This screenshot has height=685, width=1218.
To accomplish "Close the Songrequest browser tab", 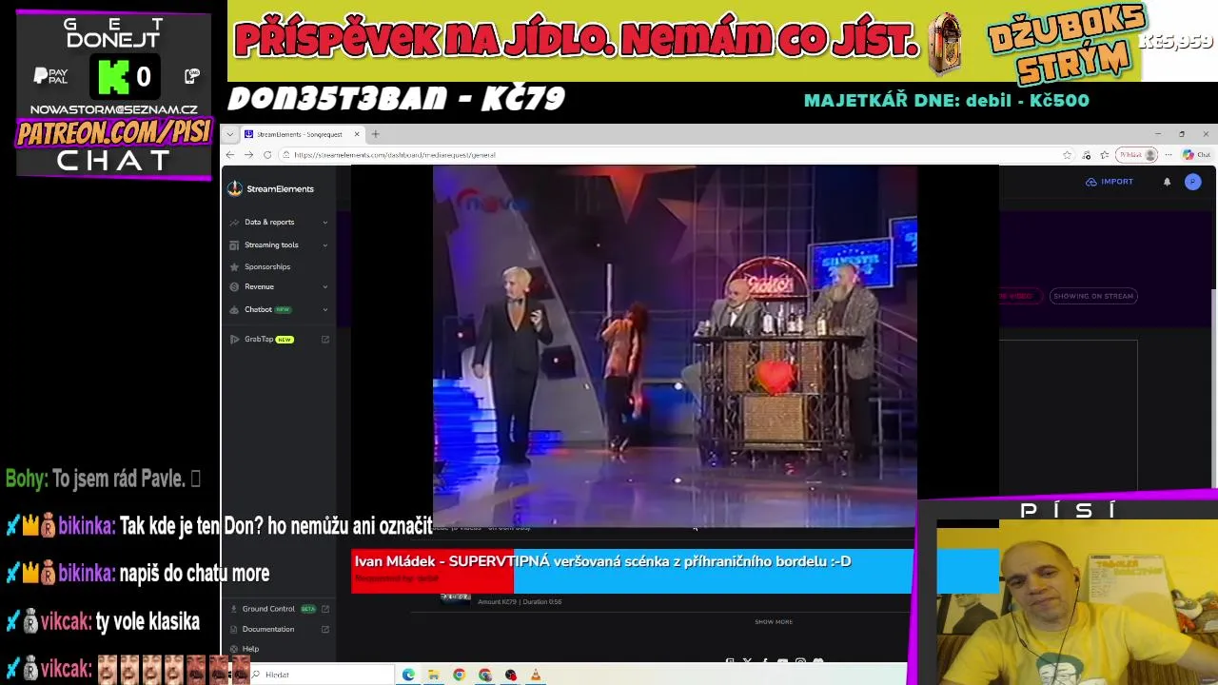I will pyautogui.click(x=357, y=134).
